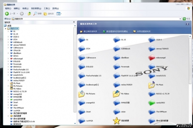This screenshot has height=128, width=193.
Task: Open the green sandy0903 folder icon in file list
Action: point(151,103)
